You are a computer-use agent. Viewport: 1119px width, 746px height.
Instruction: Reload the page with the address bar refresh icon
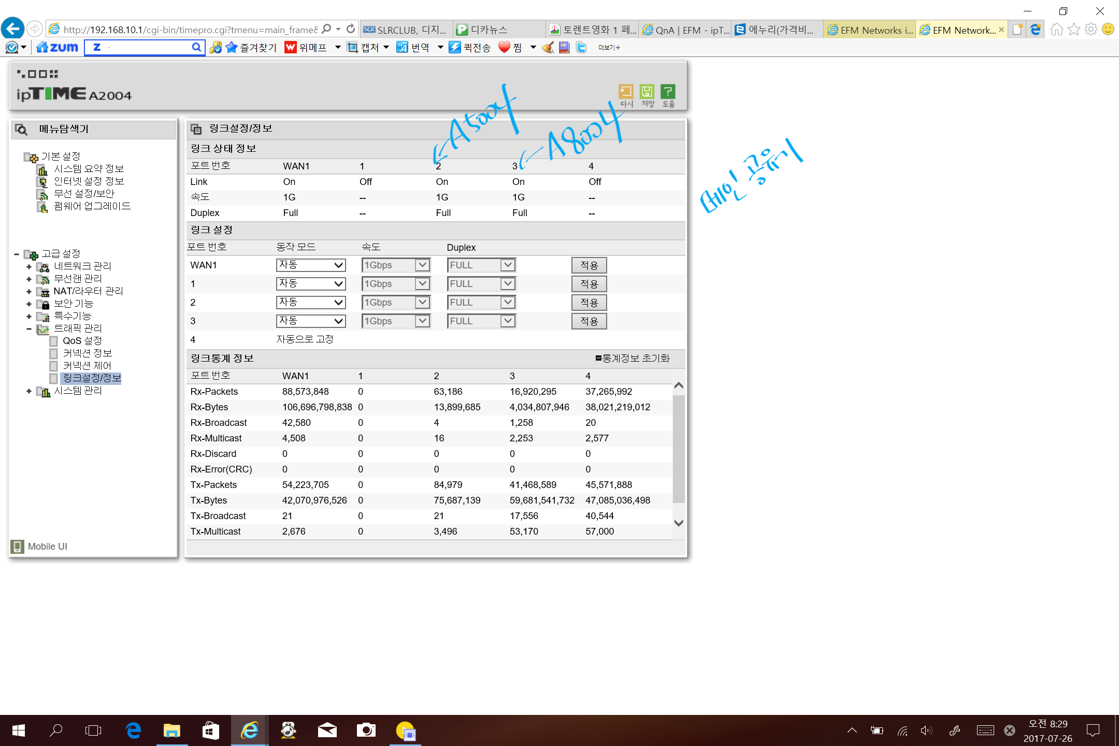[x=351, y=29]
